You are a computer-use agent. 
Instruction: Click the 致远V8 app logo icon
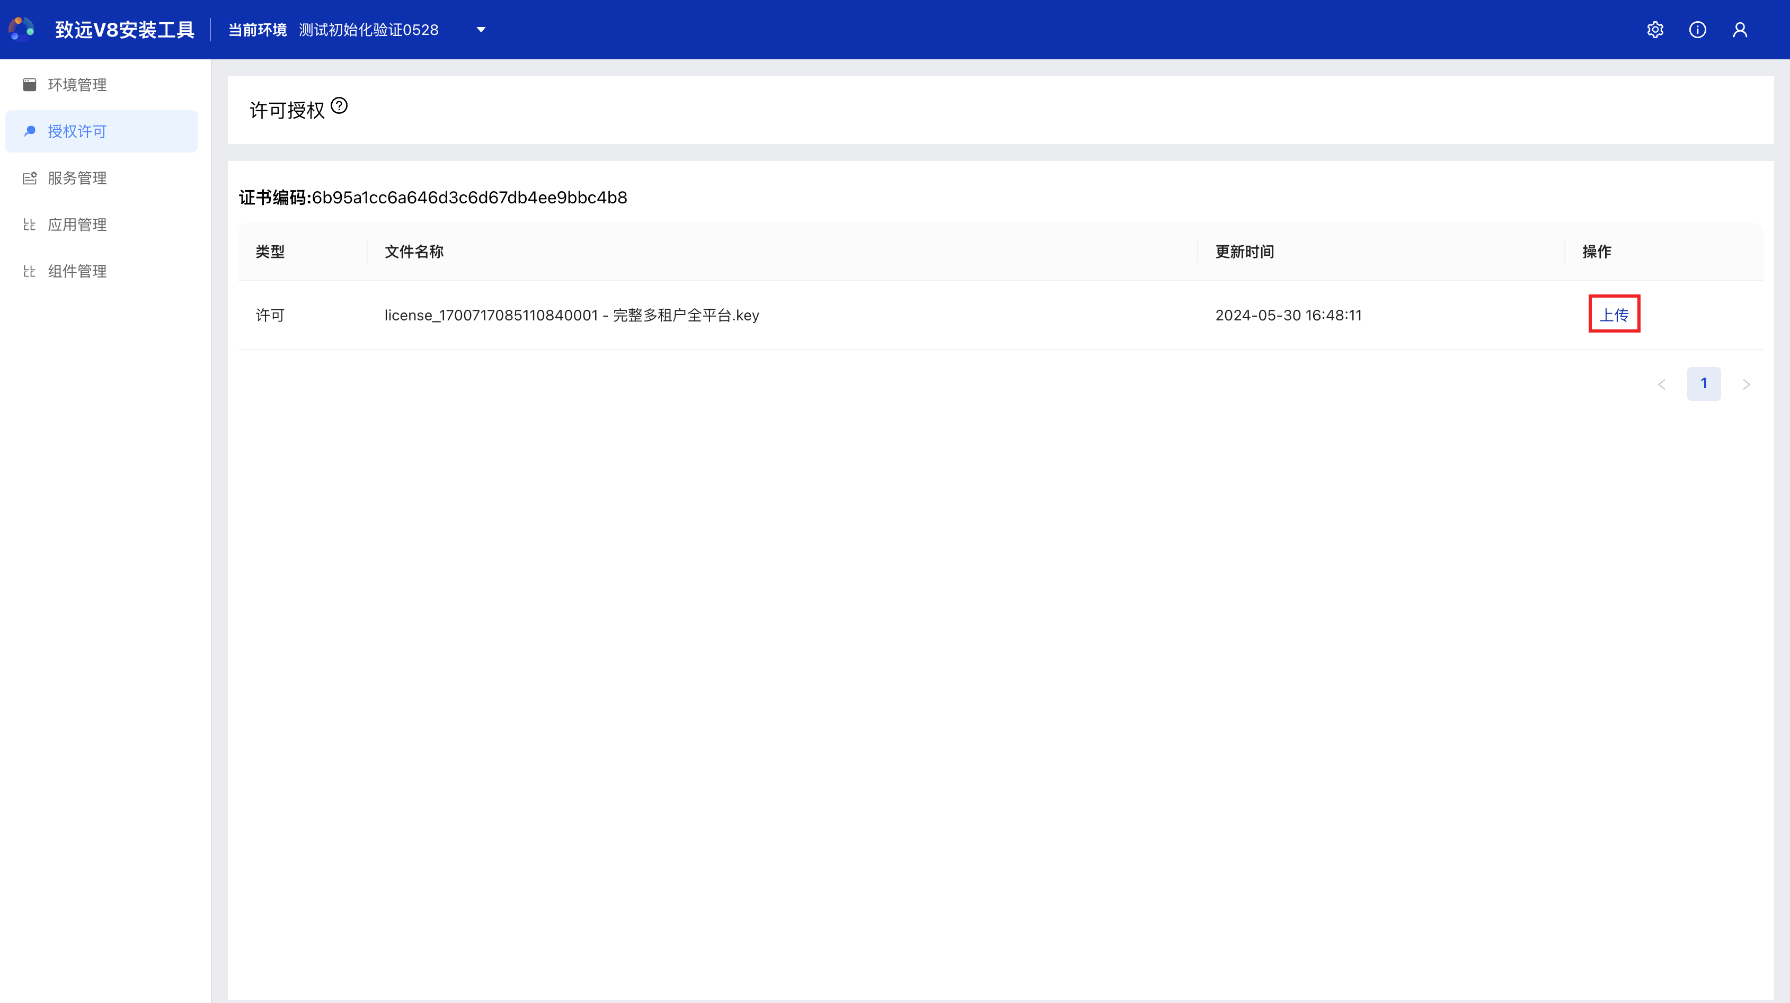click(22, 29)
